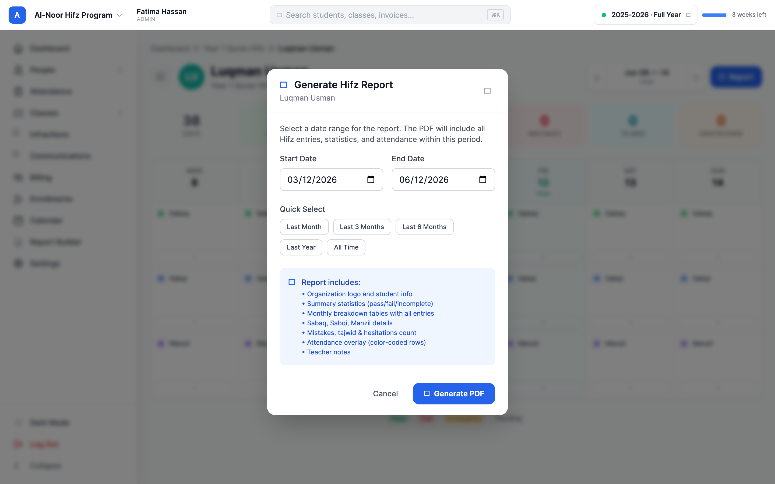
Task: Select the Last Month quick range
Action: click(x=304, y=227)
